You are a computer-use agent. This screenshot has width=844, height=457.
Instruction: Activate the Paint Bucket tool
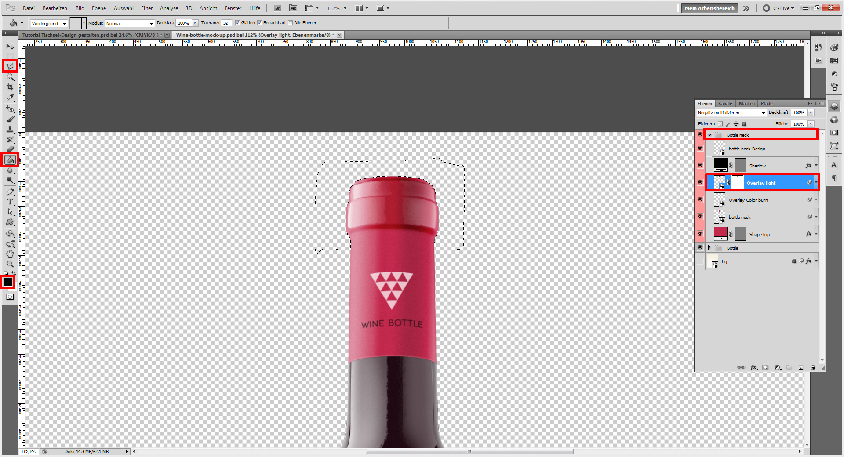[10, 160]
